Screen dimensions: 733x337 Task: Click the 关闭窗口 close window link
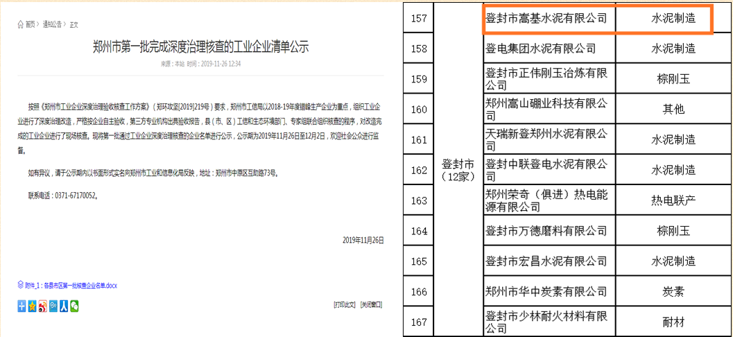coord(370,305)
